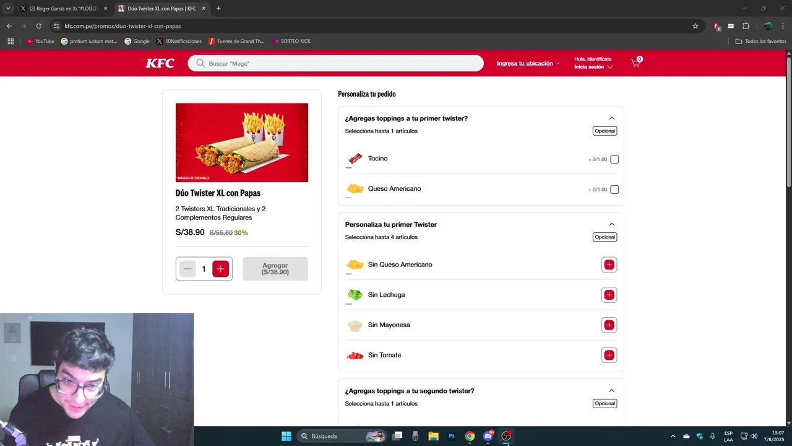The width and height of the screenshot is (792, 446).
Task: Open a new browser tab
Action: coord(218,9)
